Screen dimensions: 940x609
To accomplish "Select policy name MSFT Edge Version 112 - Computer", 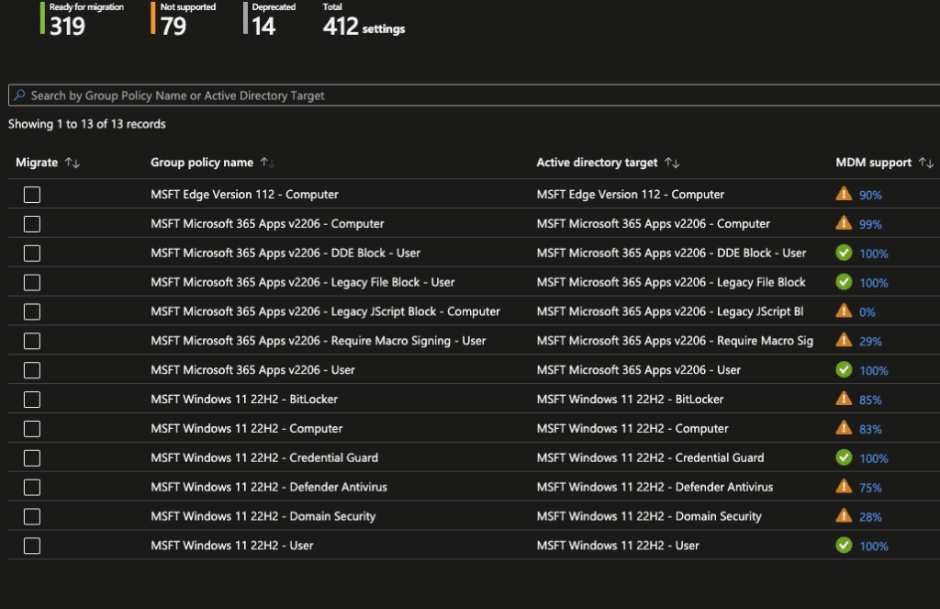I will [244, 195].
